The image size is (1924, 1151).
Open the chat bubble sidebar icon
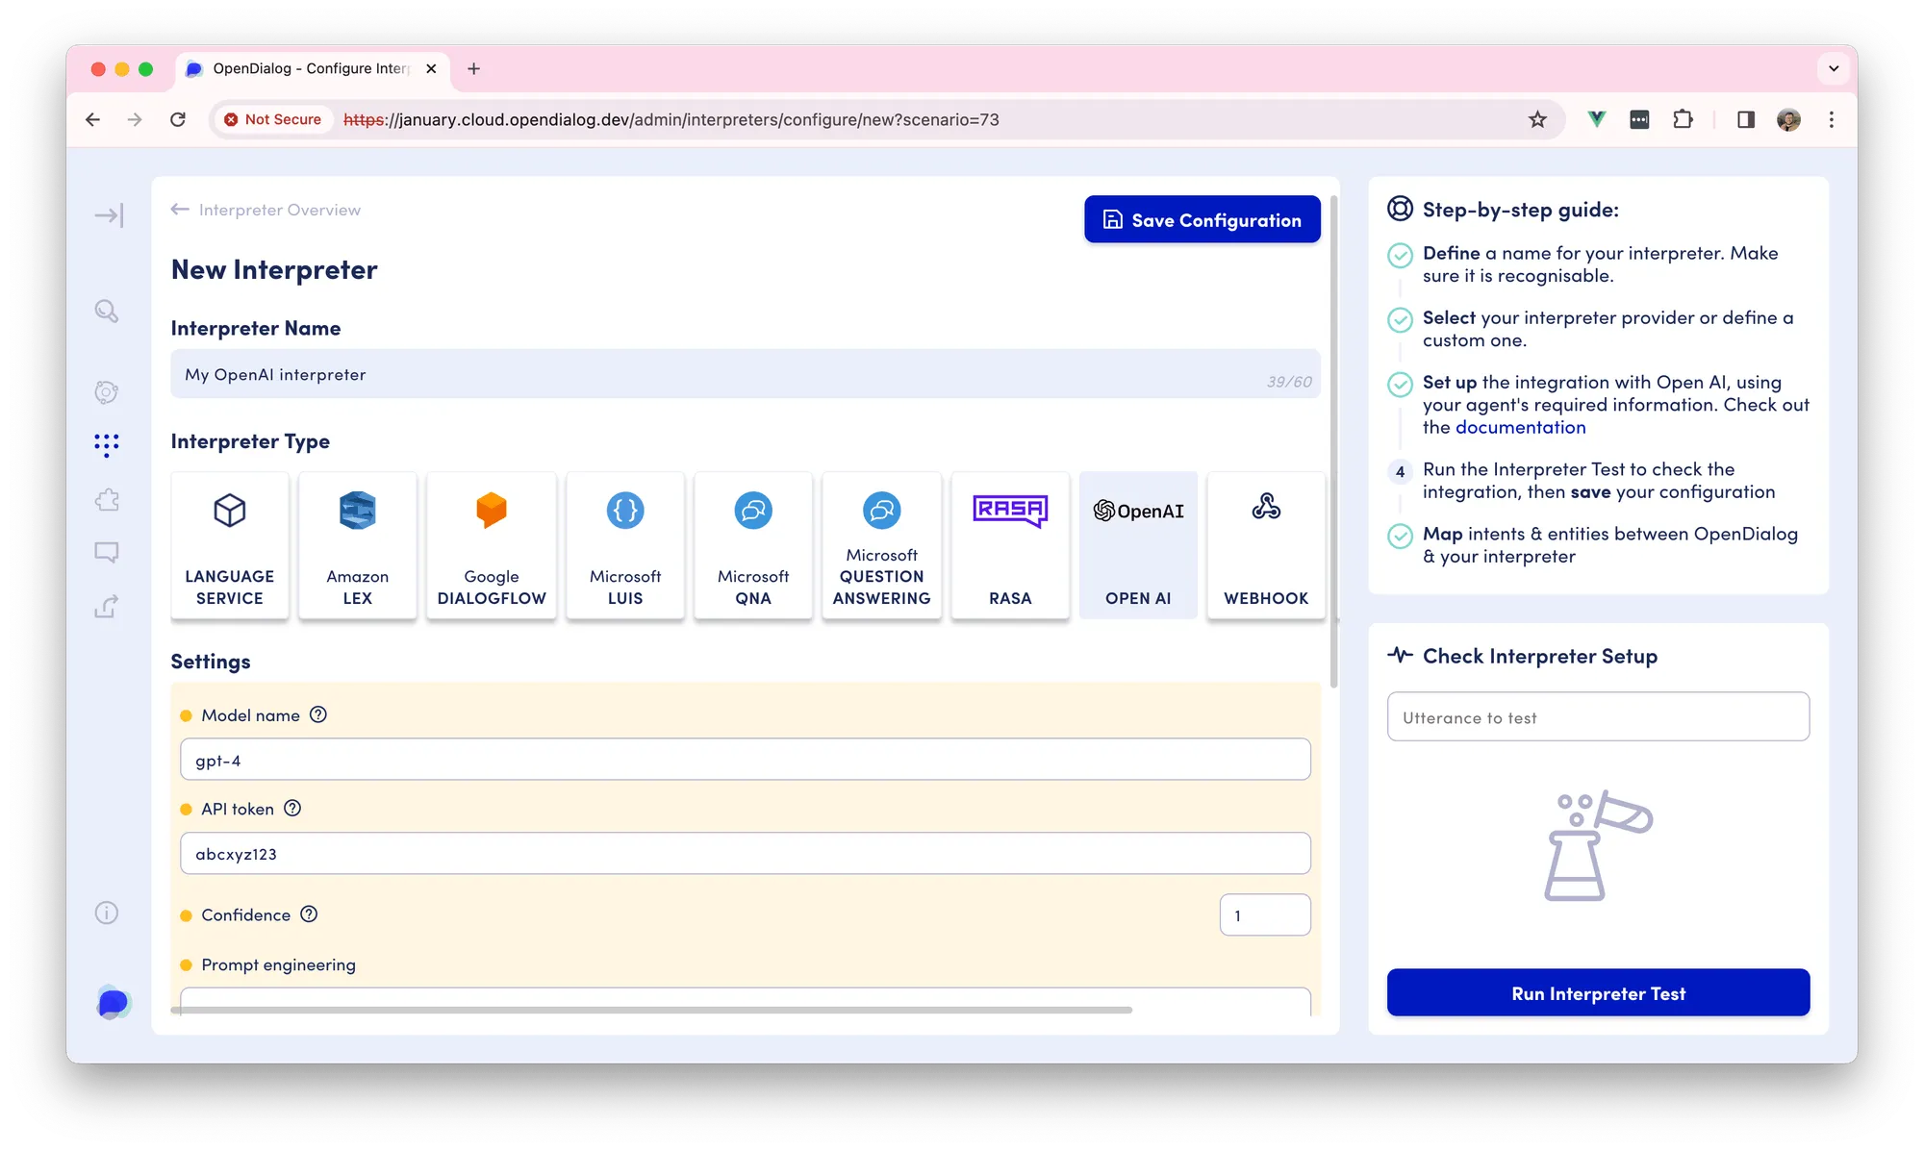[107, 552]
